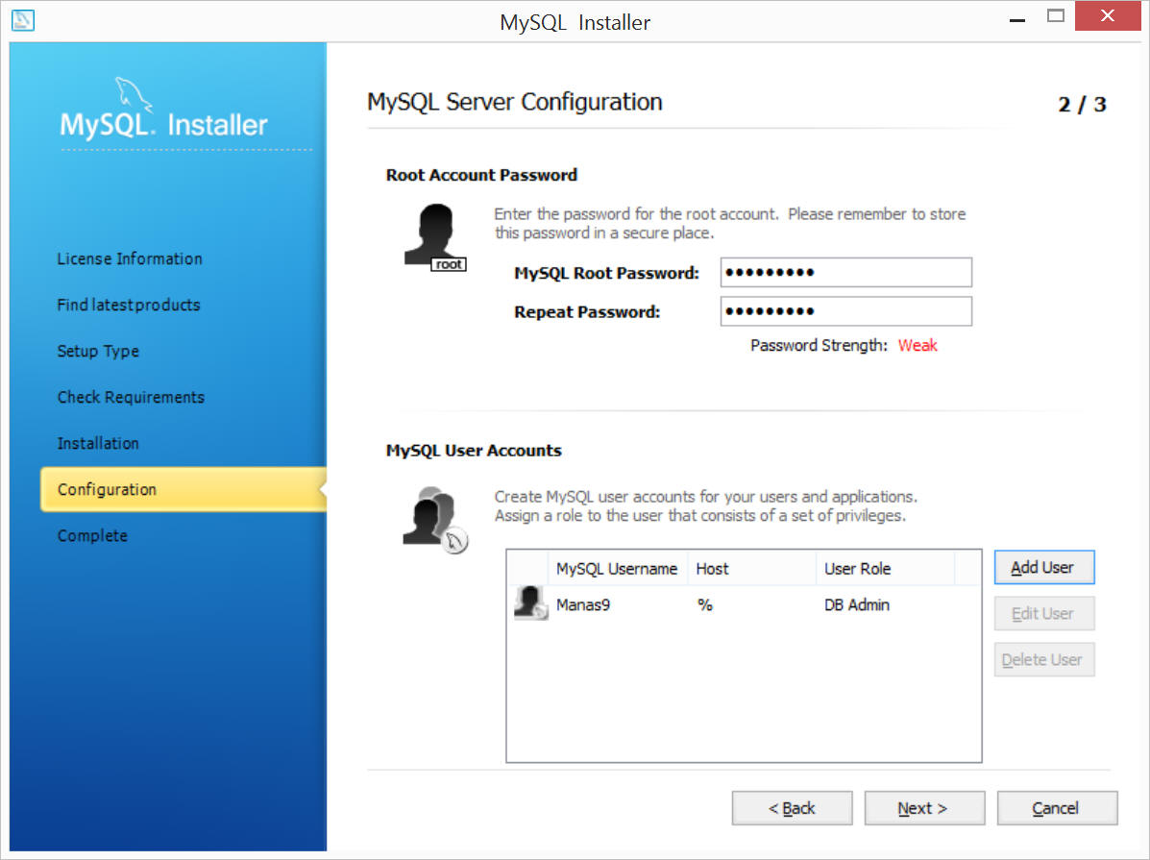Select Find latest products step
Screen dimensions: 1150x860
pyautogui.click(x=129, y=305)
